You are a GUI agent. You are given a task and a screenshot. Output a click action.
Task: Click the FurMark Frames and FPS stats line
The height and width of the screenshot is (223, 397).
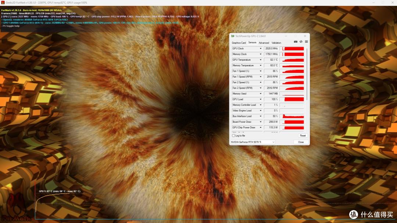pos(38,14)
